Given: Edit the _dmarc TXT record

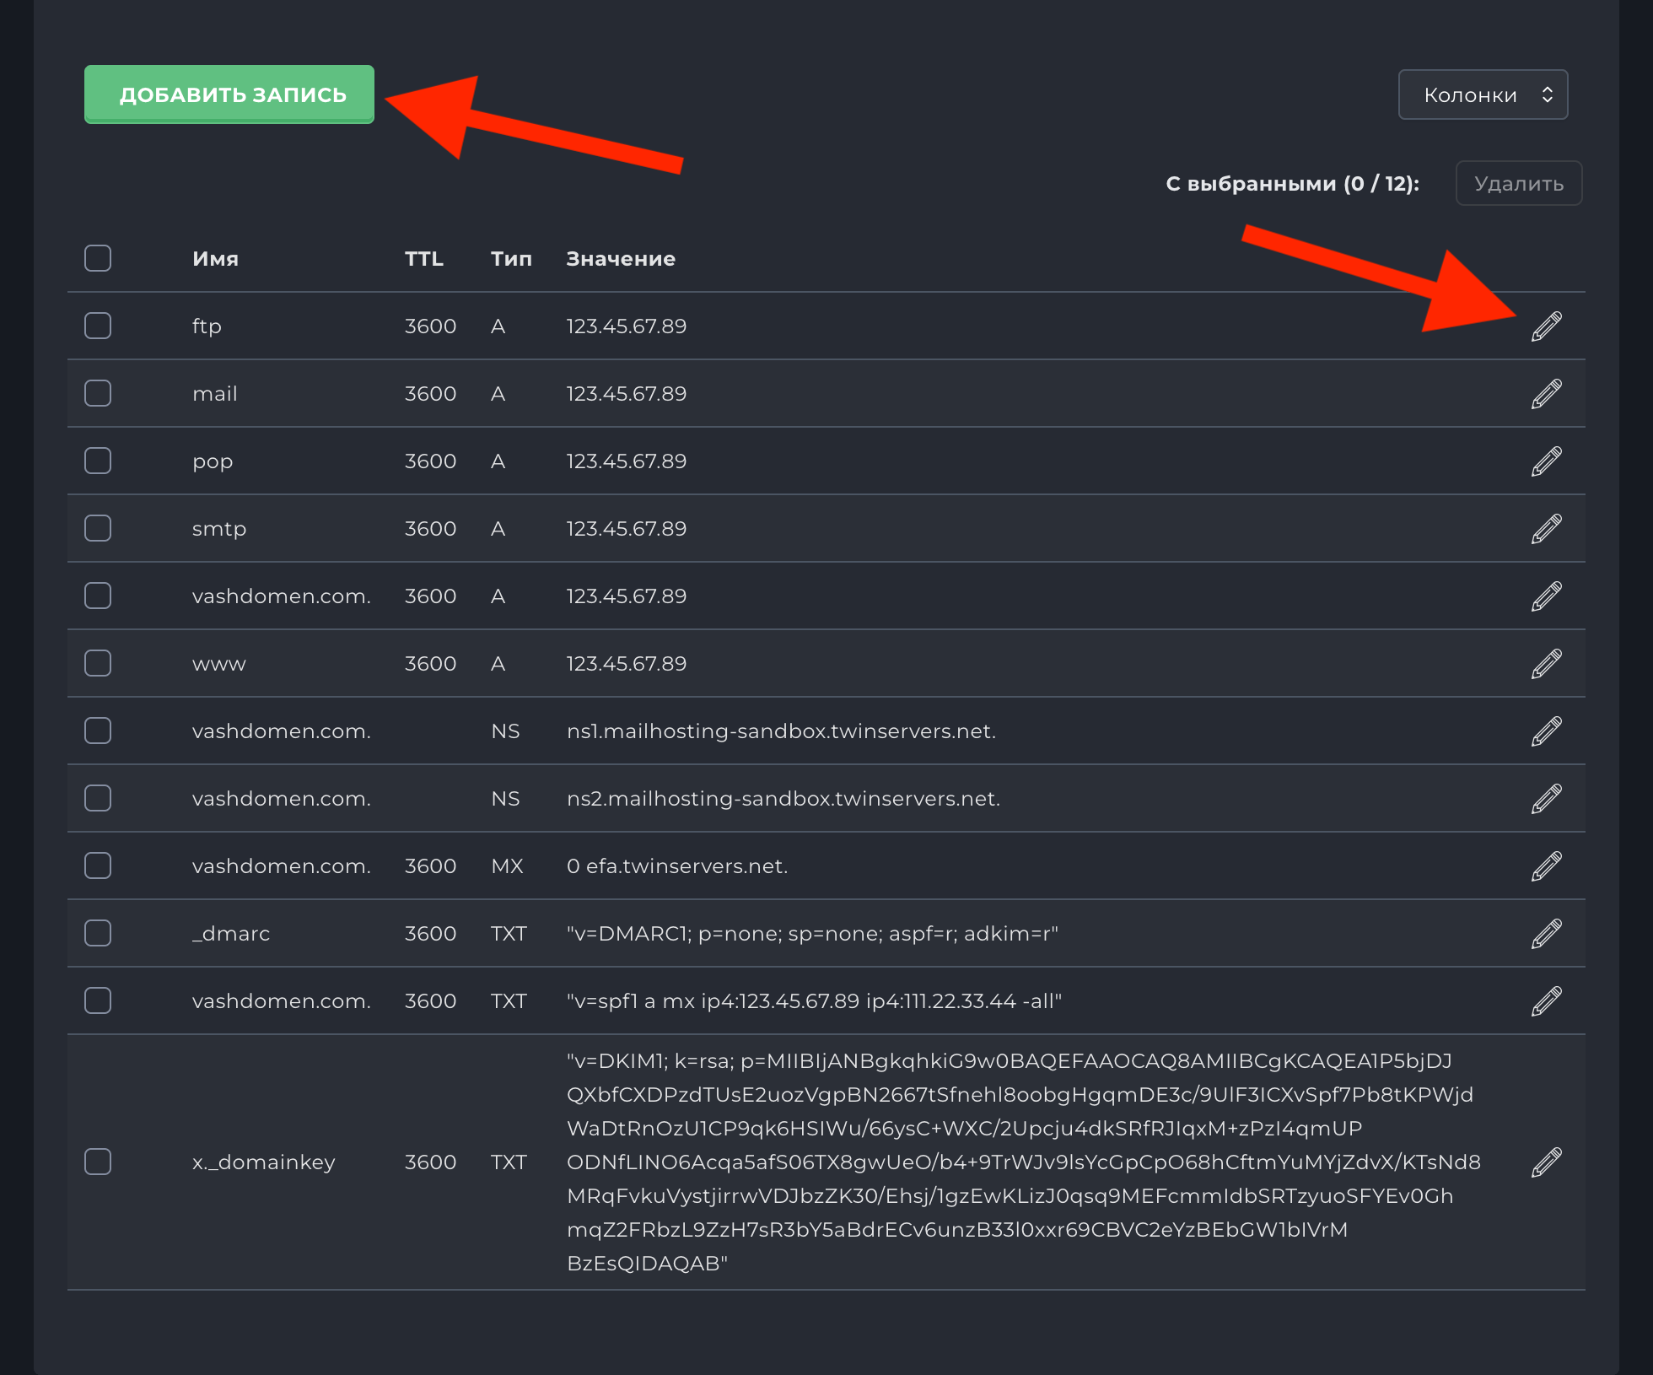Looking at the screenshot, I should pyautogui.click(x=1547, y=934).
